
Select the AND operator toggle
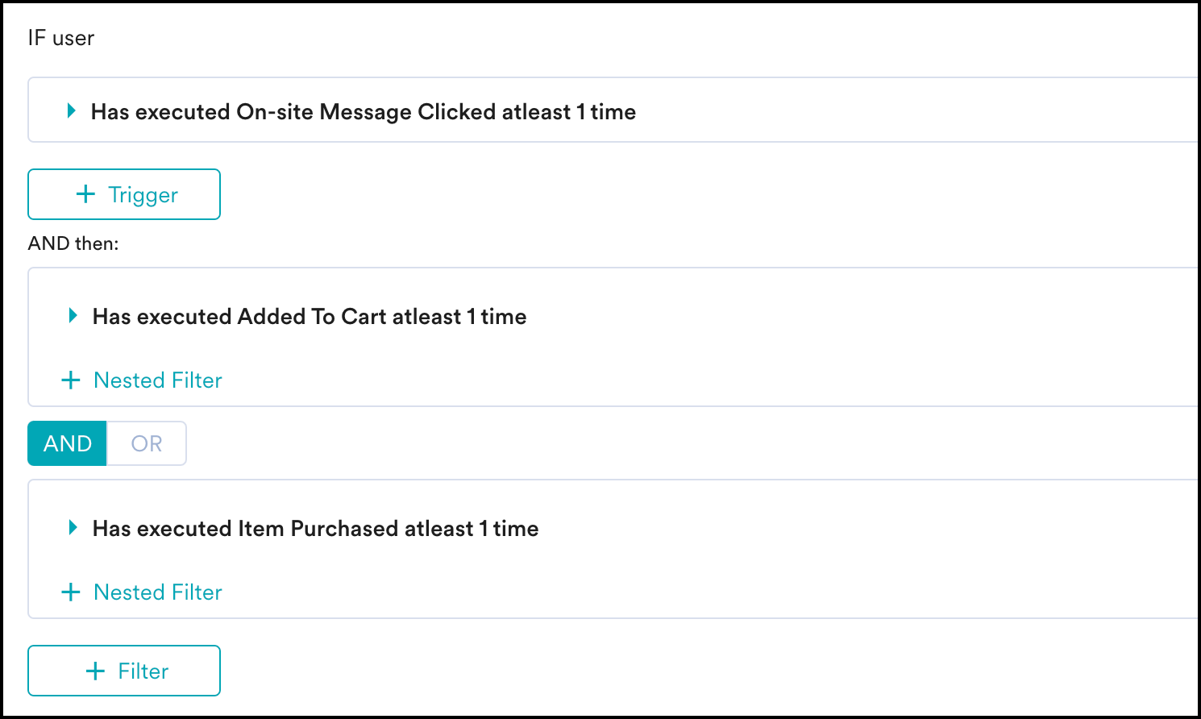(68, 443)
